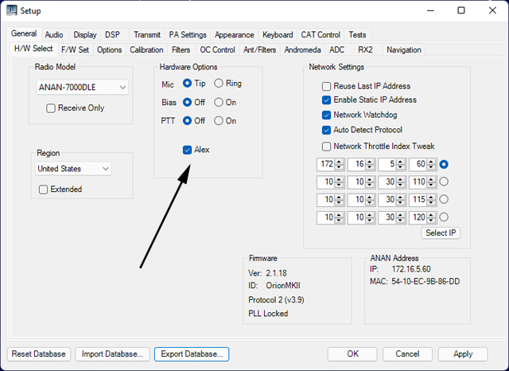Screen dimensions: 509x371
Task: Check the Receive Only option
Action: coord(51,108)
